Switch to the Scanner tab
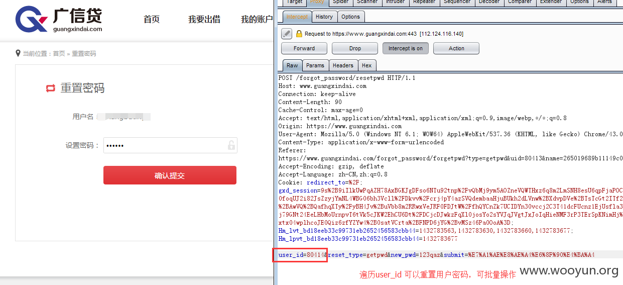623x285 pixels. 367,2
